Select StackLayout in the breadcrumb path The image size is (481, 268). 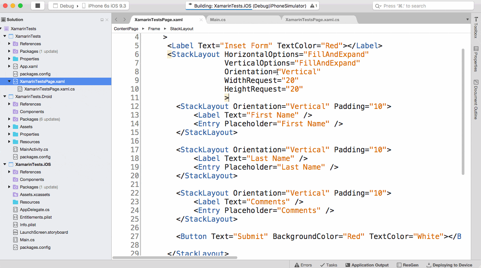(181, 28)
